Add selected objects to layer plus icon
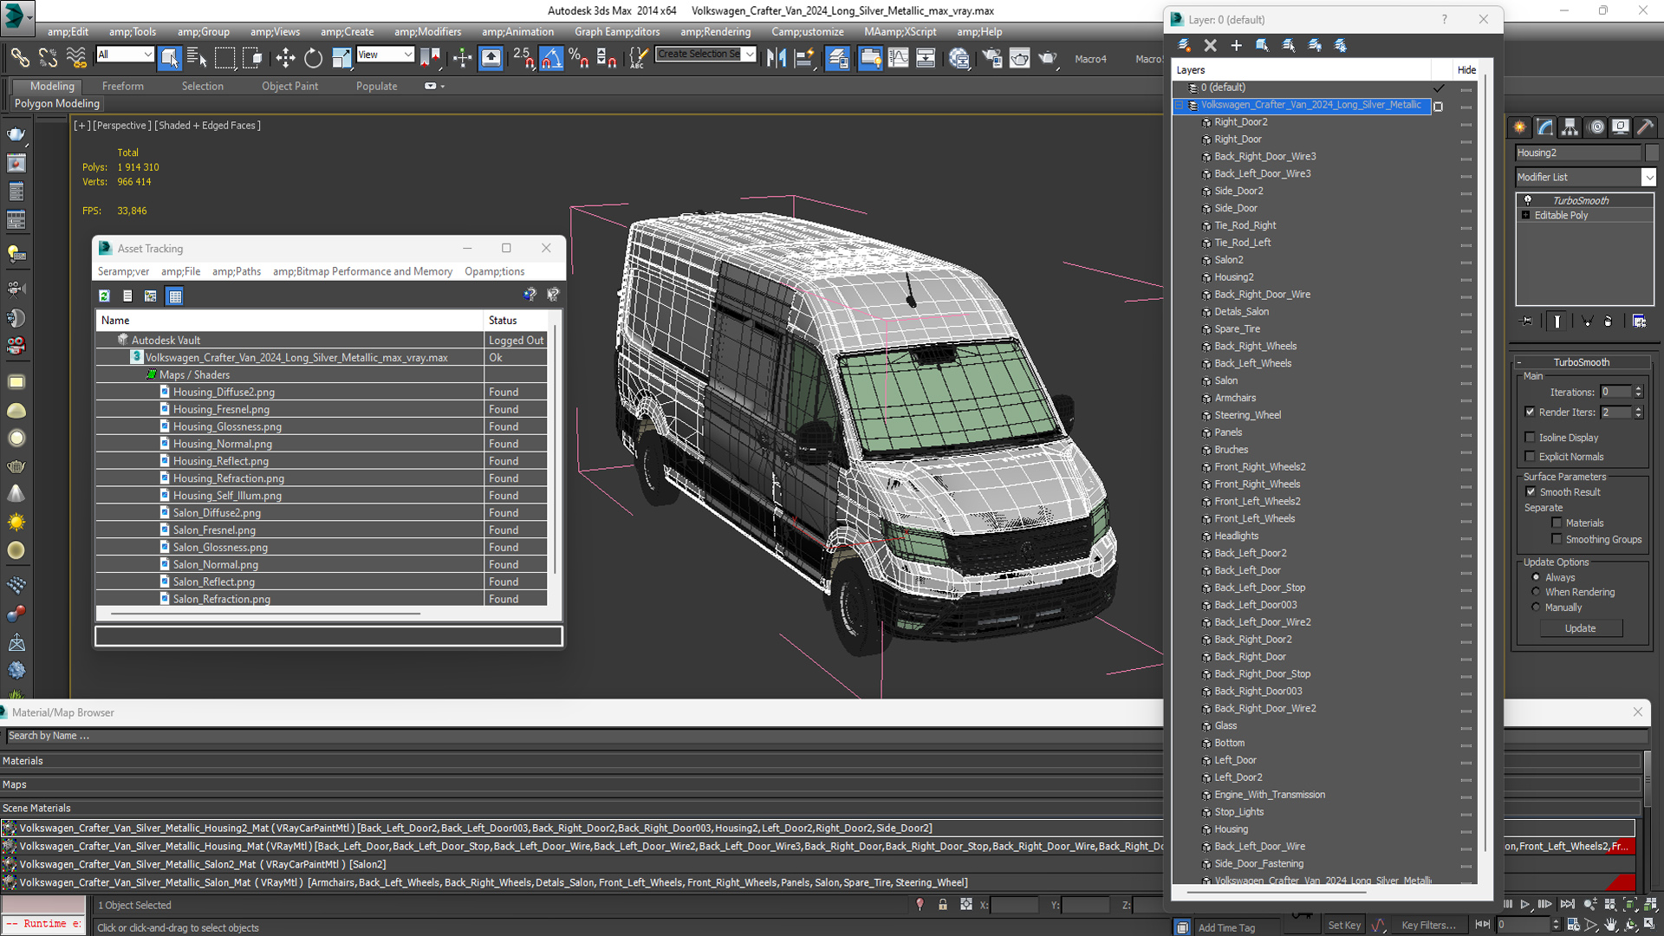The image size is (1664, 936). [1236, 45]
